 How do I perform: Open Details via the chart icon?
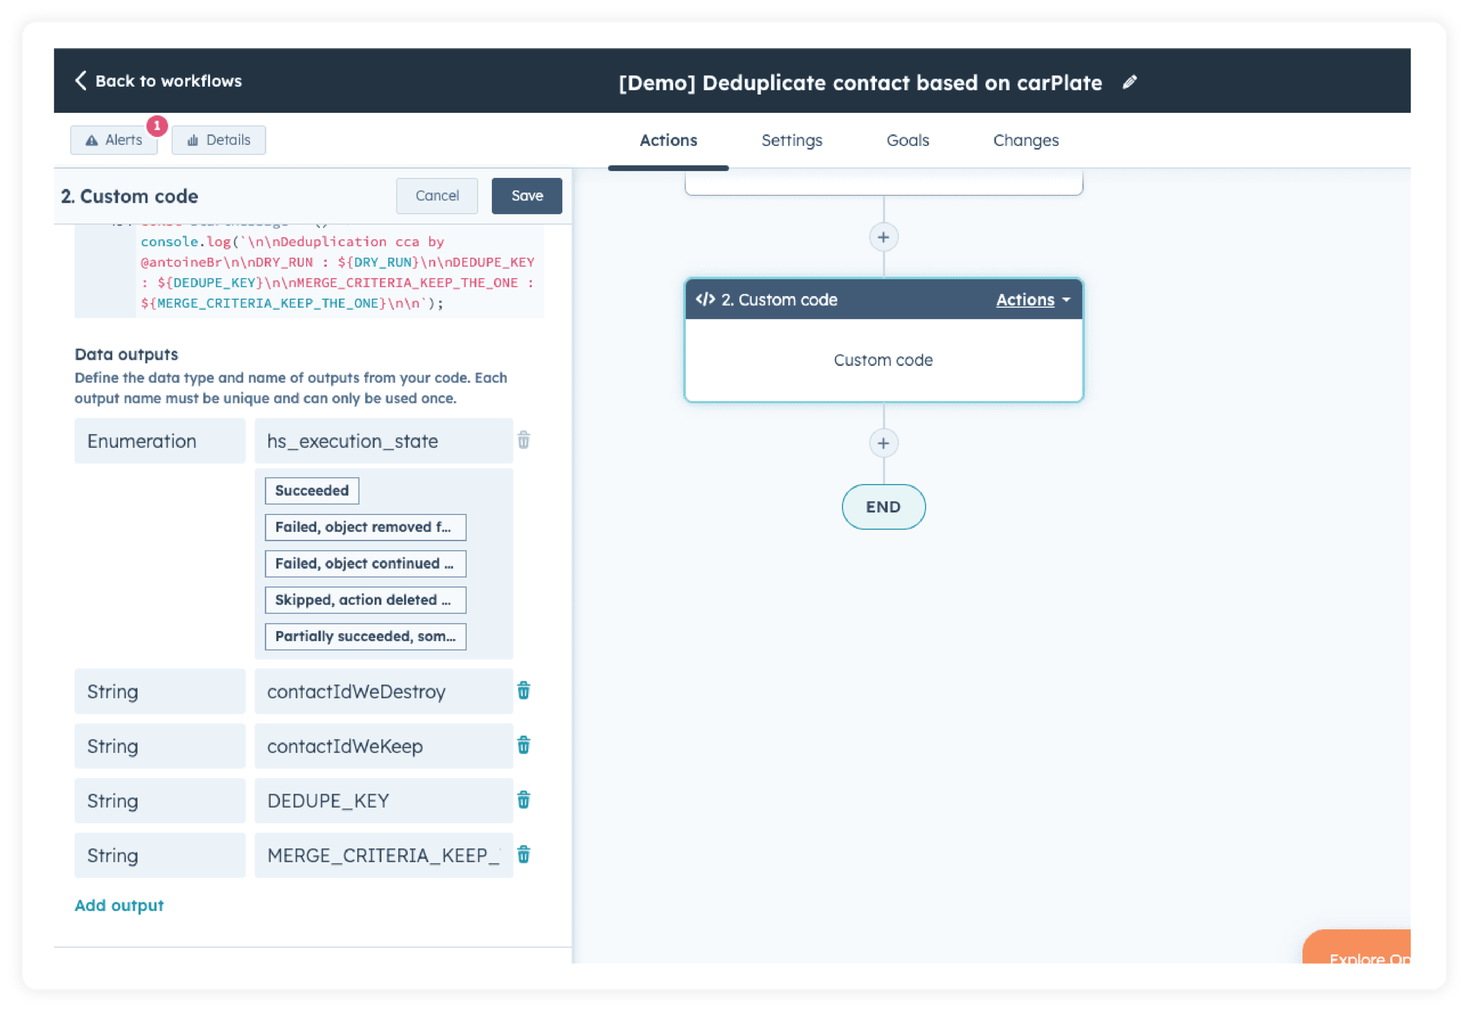click(x=192, y=139)
